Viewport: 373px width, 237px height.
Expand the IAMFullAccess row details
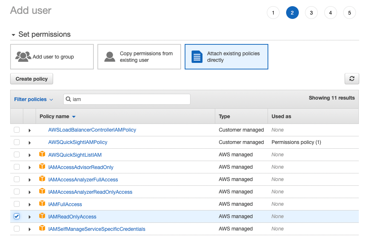pos(29,205)
